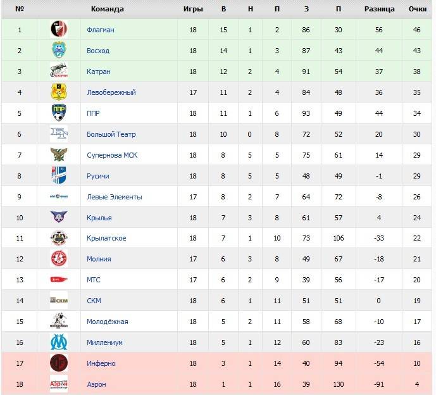Click the Разница column header
Screen dimensions: 436x395
click(x=380, y=9)
